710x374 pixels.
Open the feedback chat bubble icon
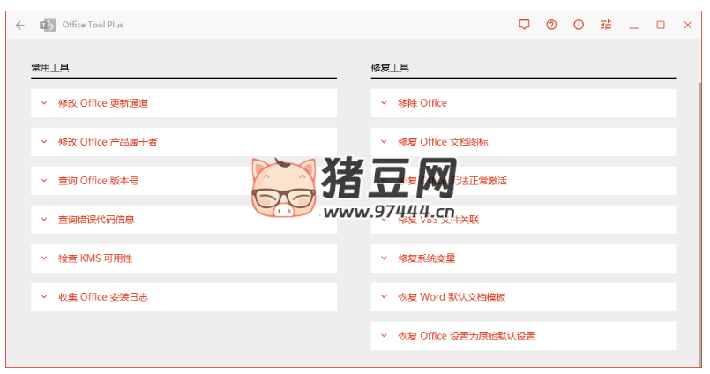click(524, 25)
